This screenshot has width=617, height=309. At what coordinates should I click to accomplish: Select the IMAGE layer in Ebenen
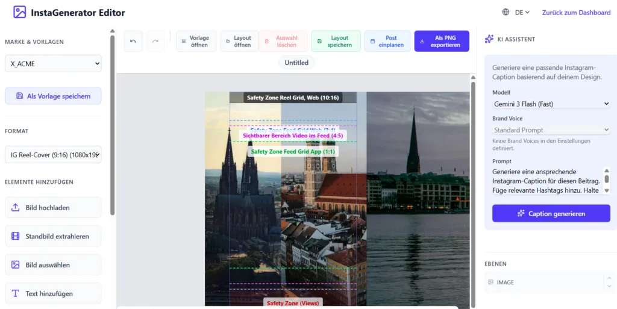coord(542,282)
